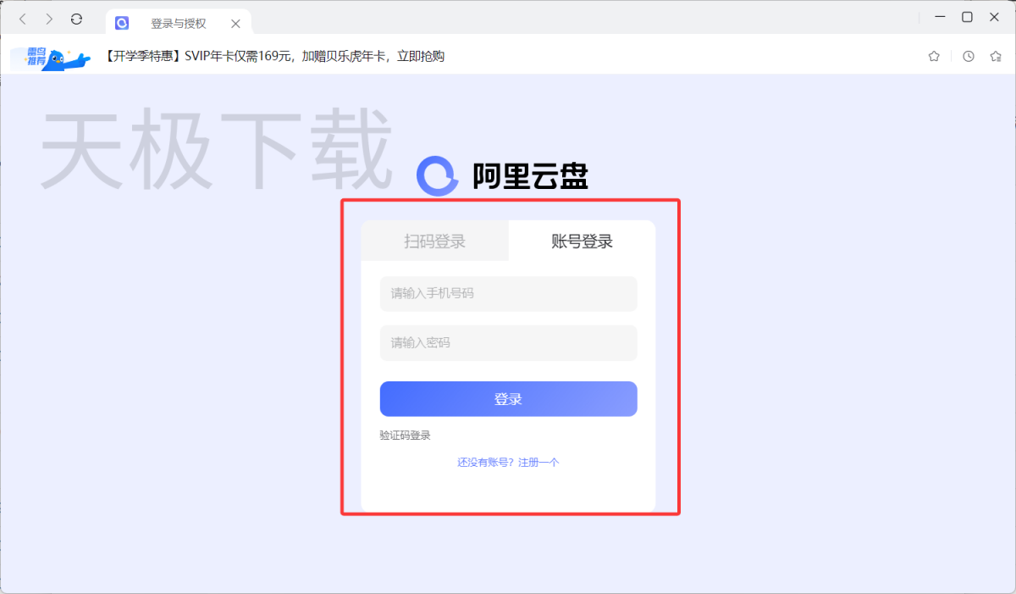Open the favorites list icon
The width and height of the screenshot is (1016, 594).
pyautogui.click(x=996, y=56)
